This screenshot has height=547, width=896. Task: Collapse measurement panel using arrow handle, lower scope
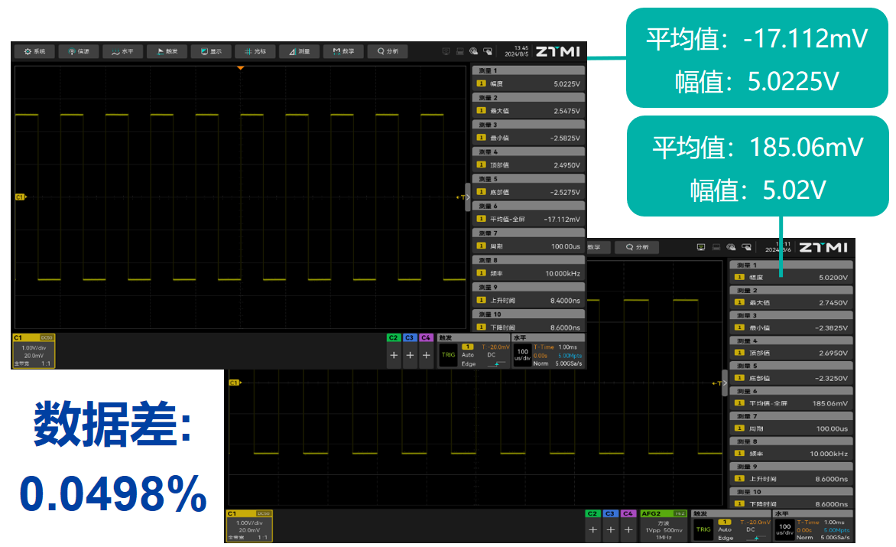723,382
